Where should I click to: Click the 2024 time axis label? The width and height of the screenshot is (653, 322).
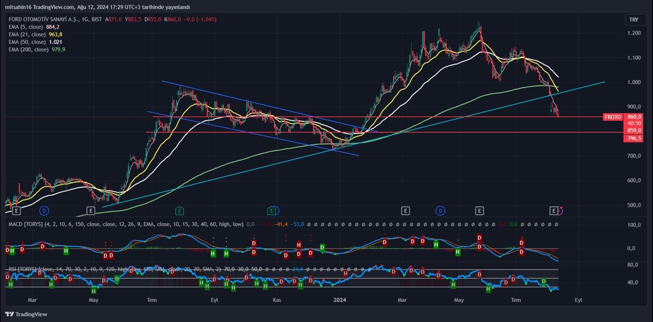340,300
